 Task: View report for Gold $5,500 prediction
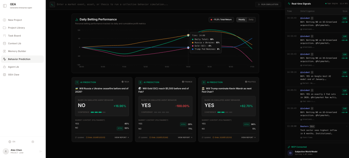coord(185,137)
